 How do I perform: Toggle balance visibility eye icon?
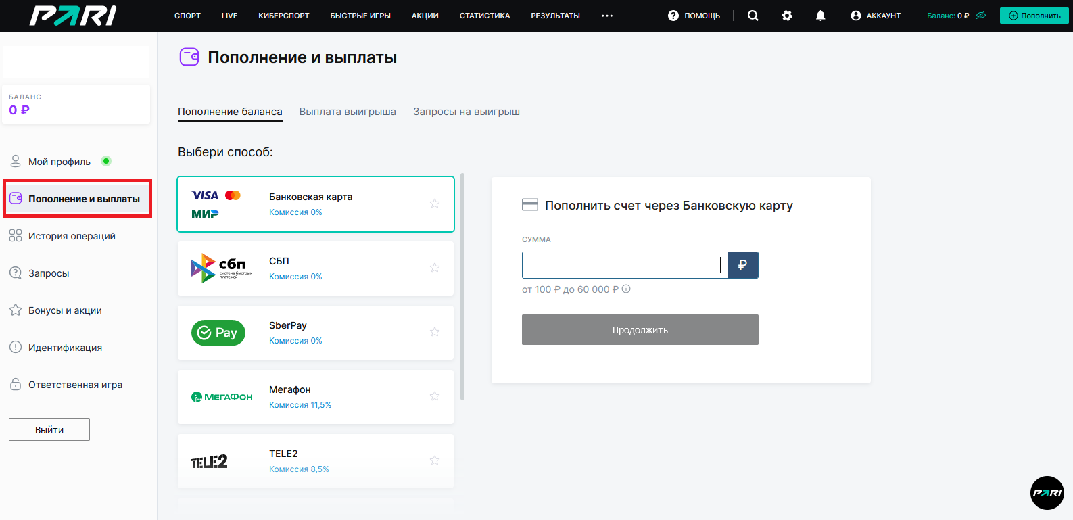(x=981, y=16)
